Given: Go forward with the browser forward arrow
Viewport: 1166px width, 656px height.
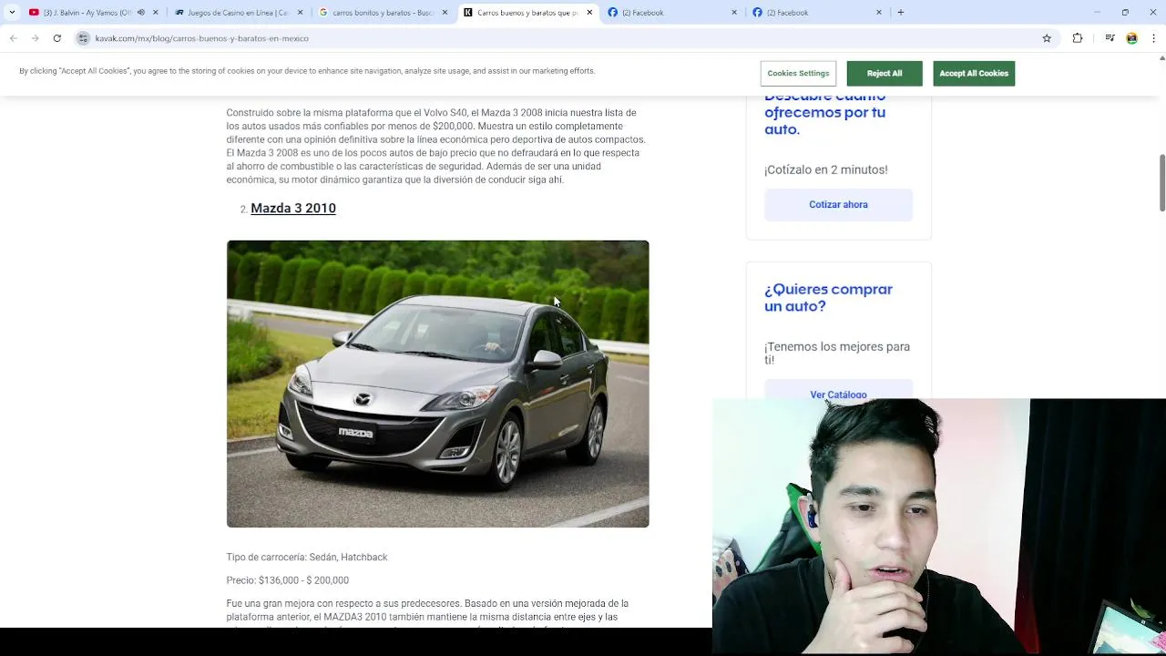Looking at the screenshot, I should (x=35, y=38).
